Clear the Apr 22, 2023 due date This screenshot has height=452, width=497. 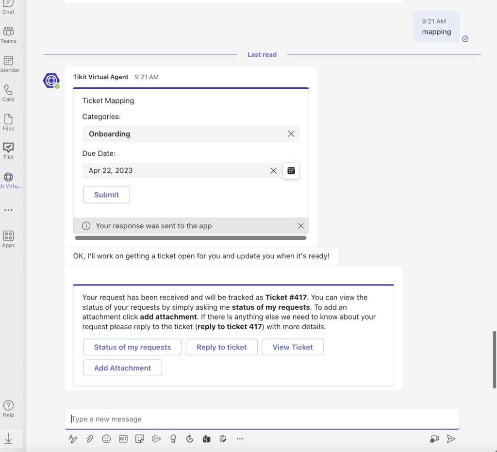[273, 170]
